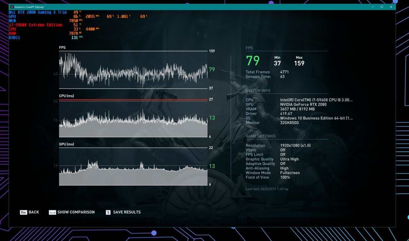Viewport: 409px width, 241px height.
Task: Close the Assassin's Creed Odyssey window
Action: coord(391,7)
